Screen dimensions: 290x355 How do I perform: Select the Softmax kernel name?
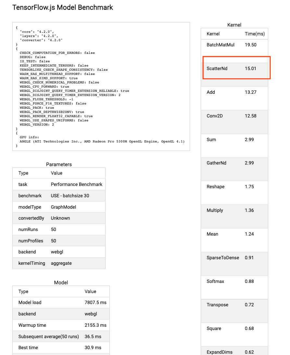215,281
